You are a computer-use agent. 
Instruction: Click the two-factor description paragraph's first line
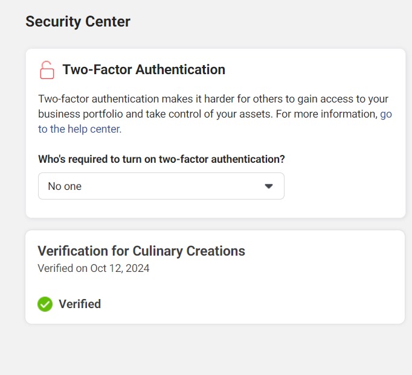[x=213, y=99]
